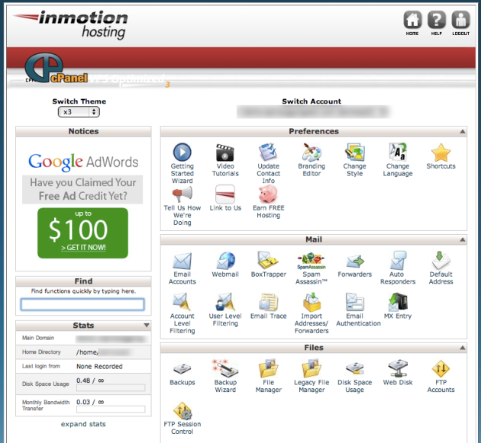Click the inmotion hosting logo

tap(71, 25)
